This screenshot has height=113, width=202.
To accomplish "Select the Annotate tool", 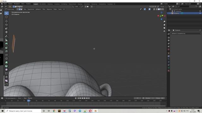I will [6, 36].
